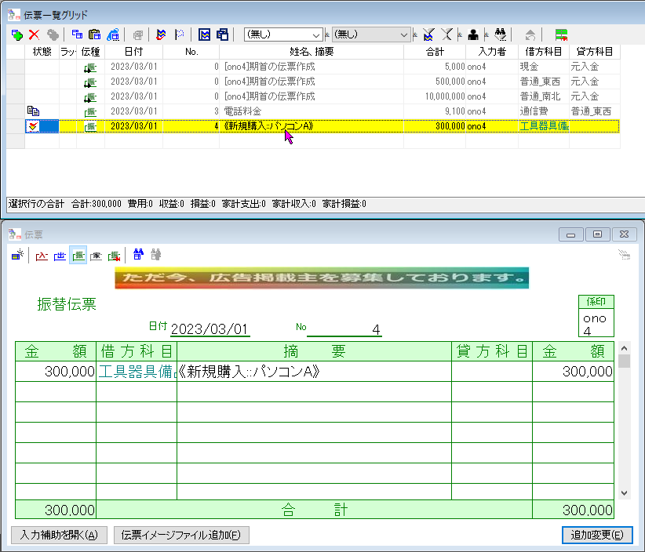Click the 《新規購入::パソコンA》 summary cell in slip
Viewport: 645px width, 552px height.
pyautogui.click(x=315, y=372)
